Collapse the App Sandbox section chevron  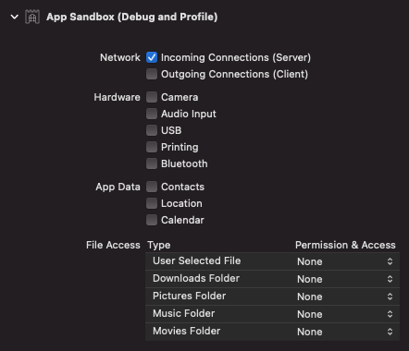(x=15, y=17)
